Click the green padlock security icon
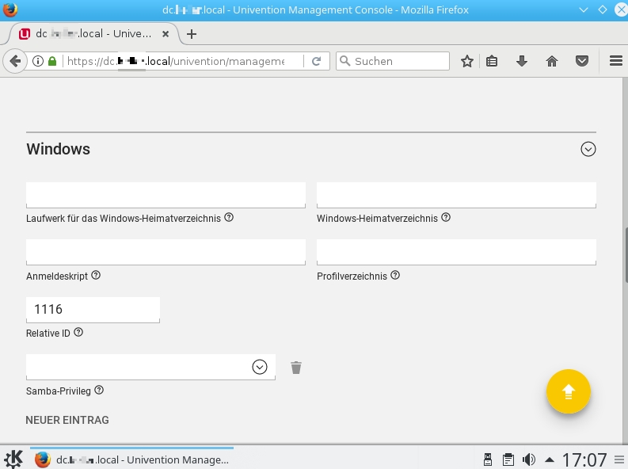Screen dimensions: 628x469 (52, 61)
